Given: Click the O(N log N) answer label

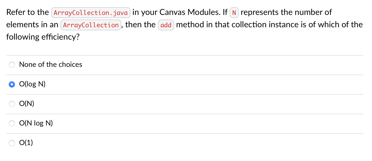Looking at the screenshot, I should coord(36,123).
